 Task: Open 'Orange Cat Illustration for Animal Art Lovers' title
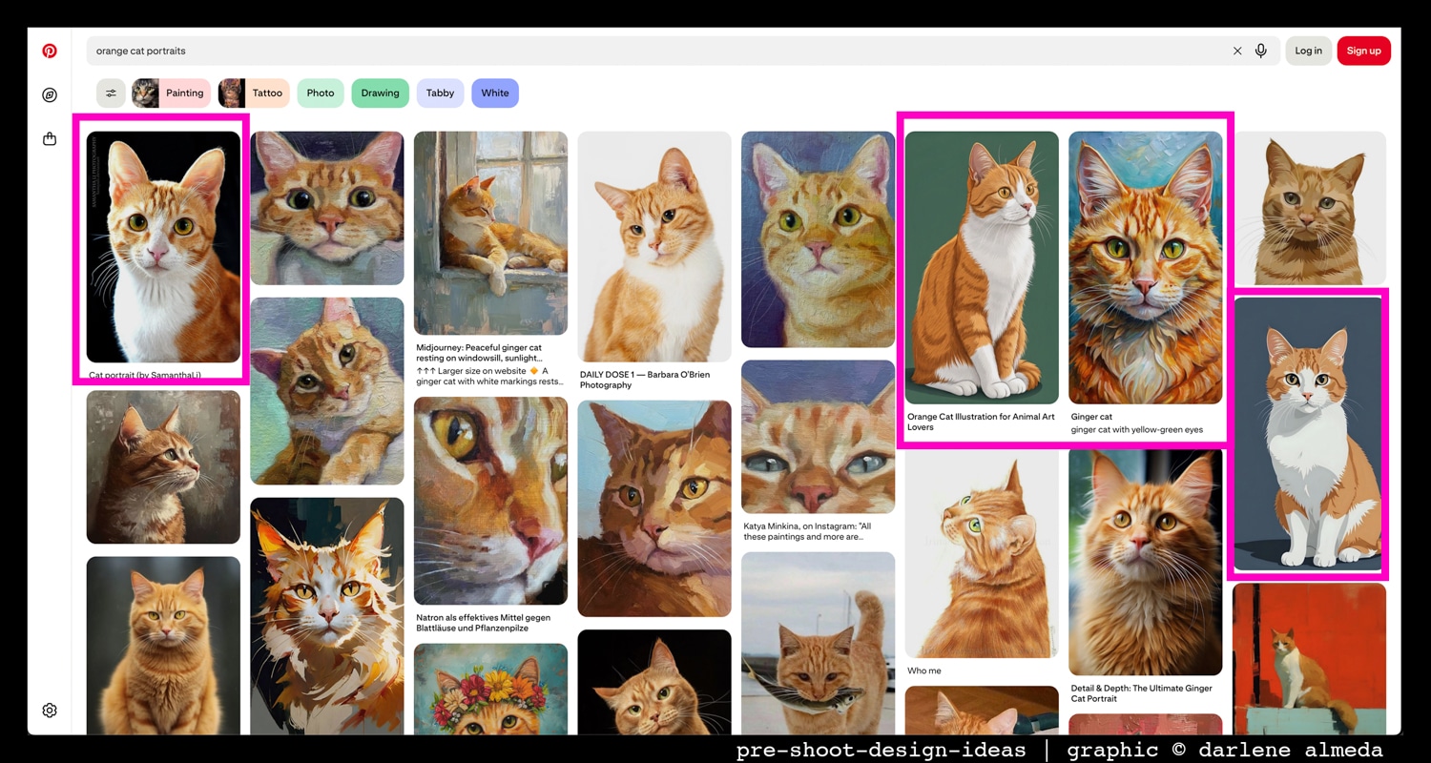coord(981,422)
